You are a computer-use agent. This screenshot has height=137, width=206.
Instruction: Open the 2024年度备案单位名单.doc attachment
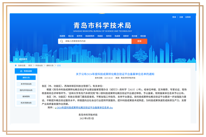pyautogui.click(x=85, y=108)
